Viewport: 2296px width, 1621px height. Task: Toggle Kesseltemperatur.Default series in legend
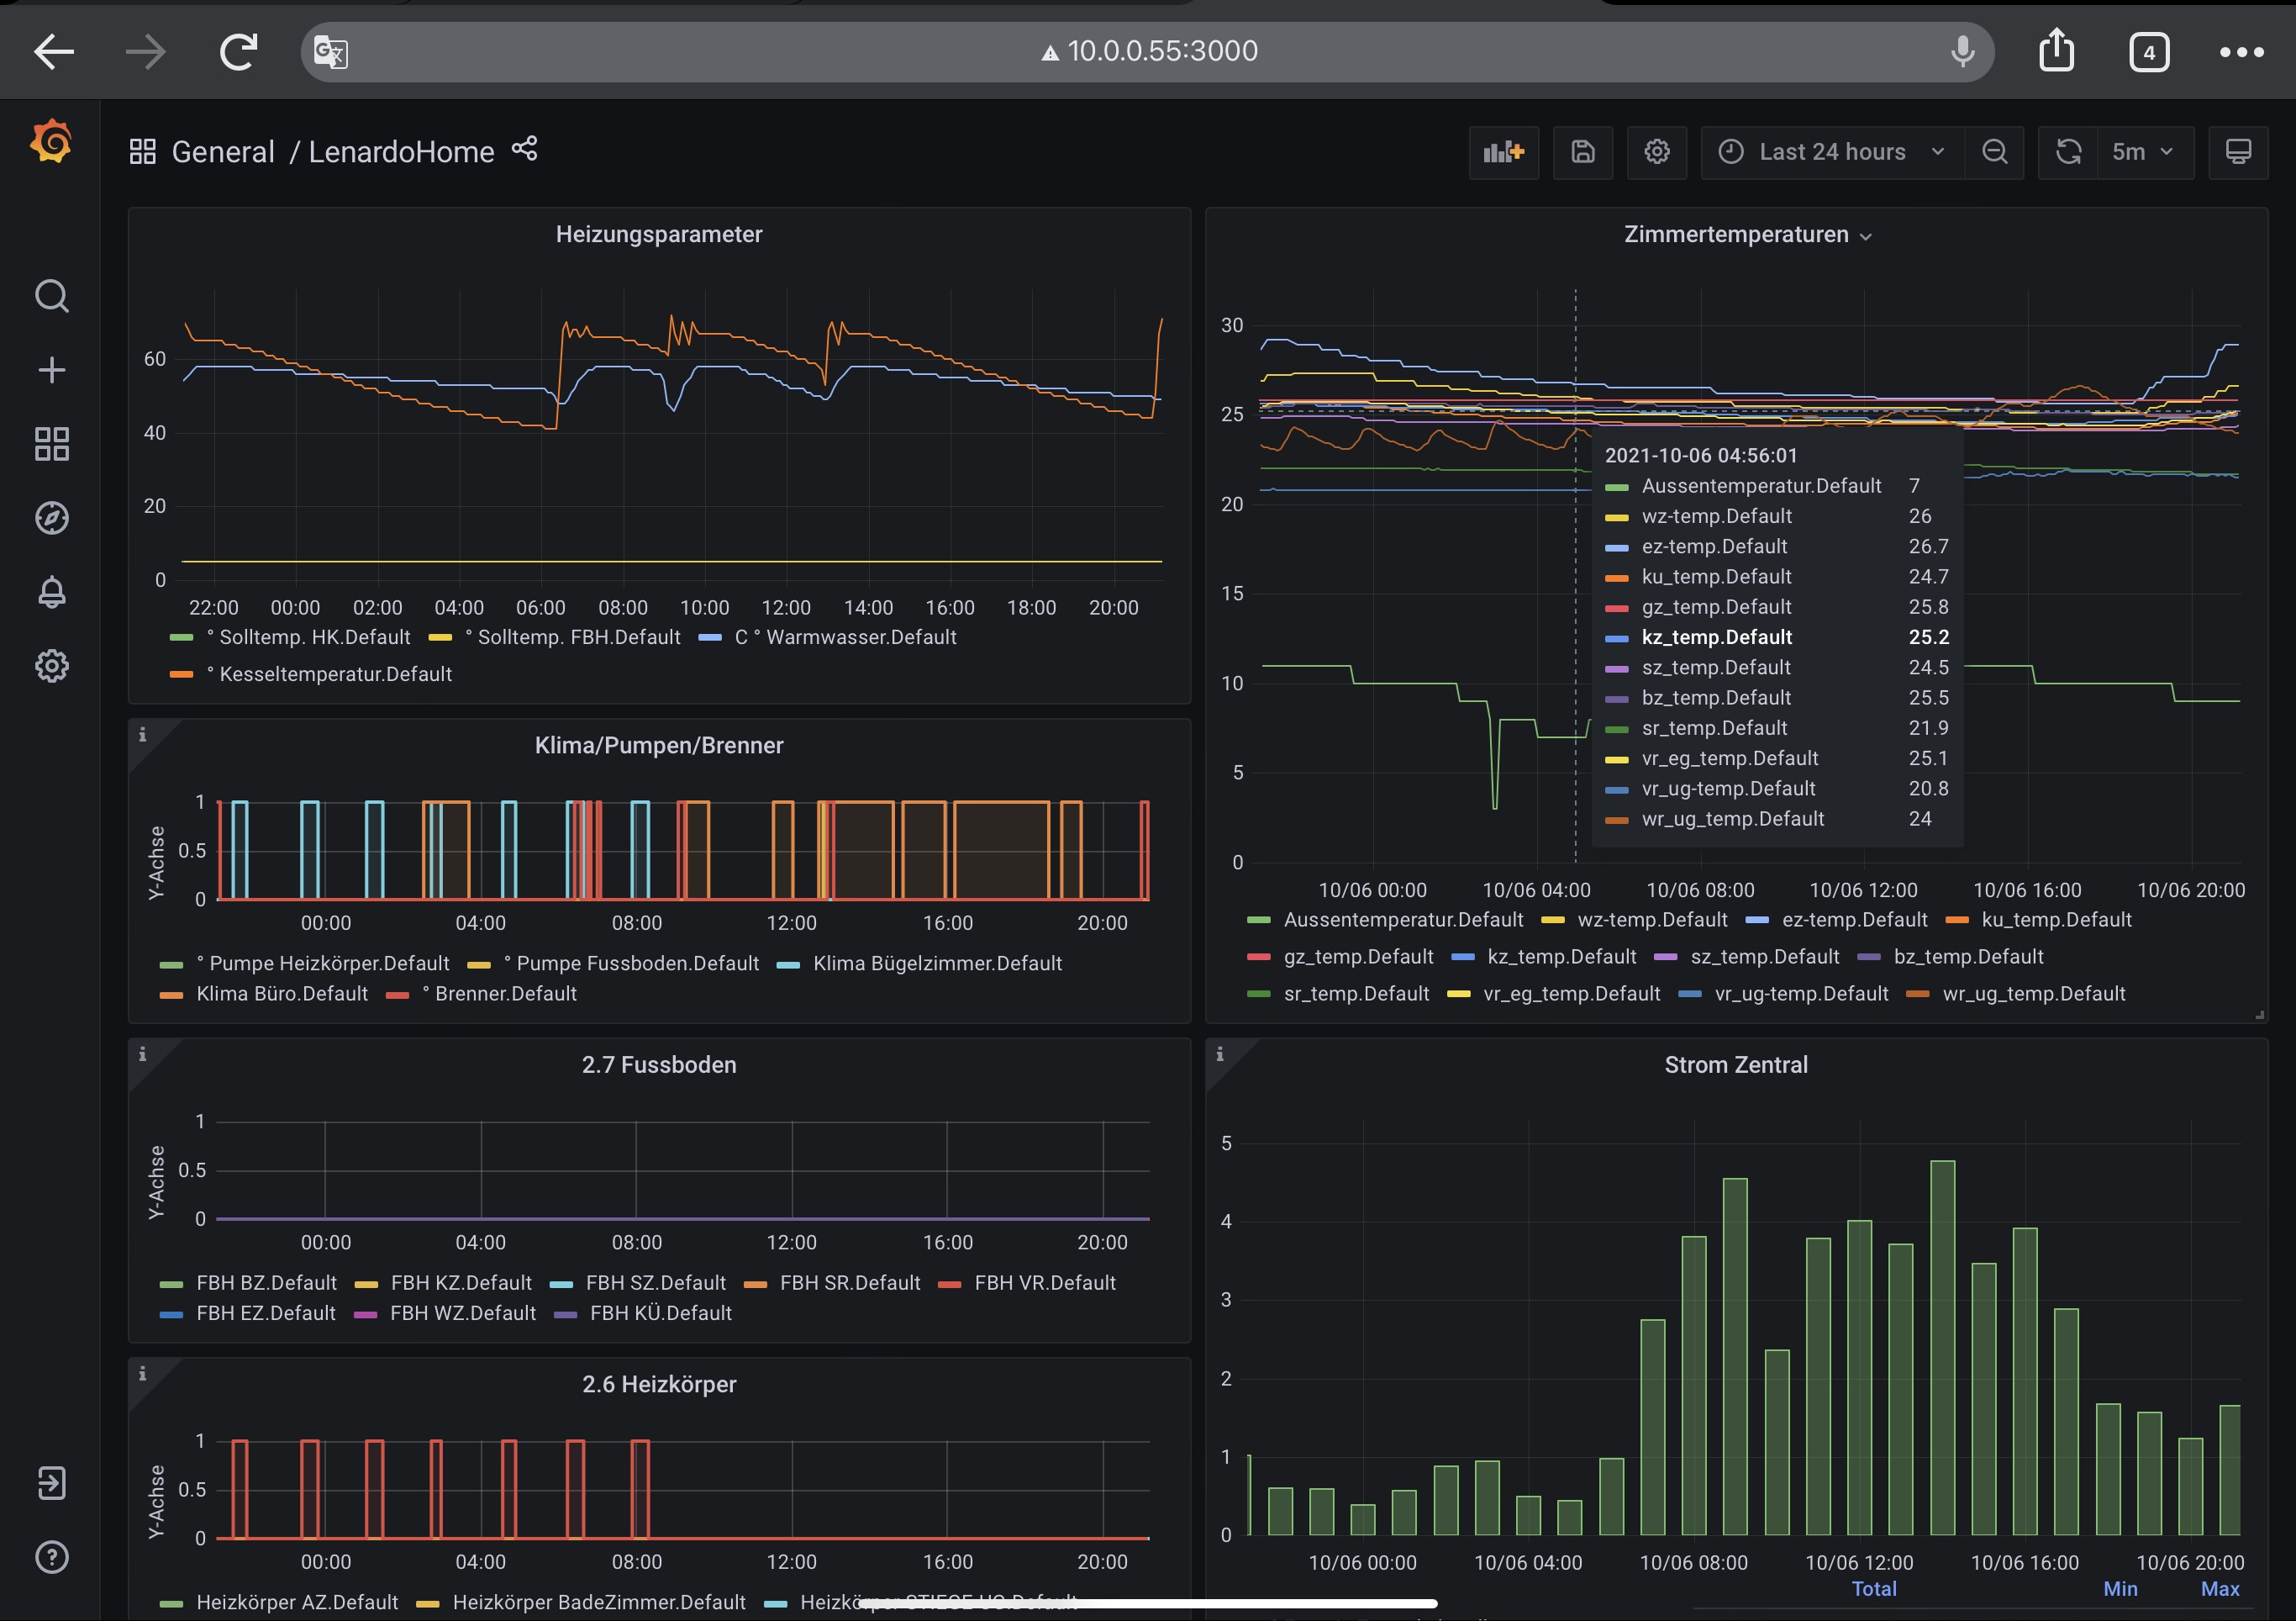pos(335,674)
